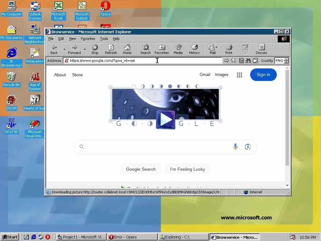Viewport: 321px width, 241px height.
Task: Open the Favorites menu
Action: click(88, 39)
